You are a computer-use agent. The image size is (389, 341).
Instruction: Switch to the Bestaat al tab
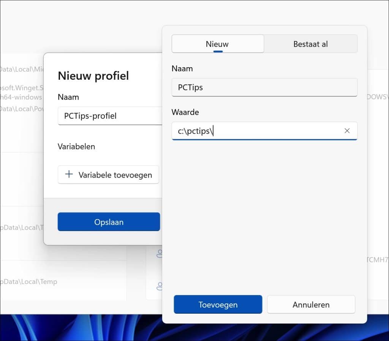(x=311, y=44)
